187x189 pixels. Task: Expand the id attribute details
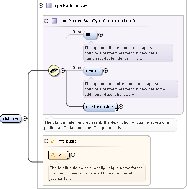coord(73,155)
